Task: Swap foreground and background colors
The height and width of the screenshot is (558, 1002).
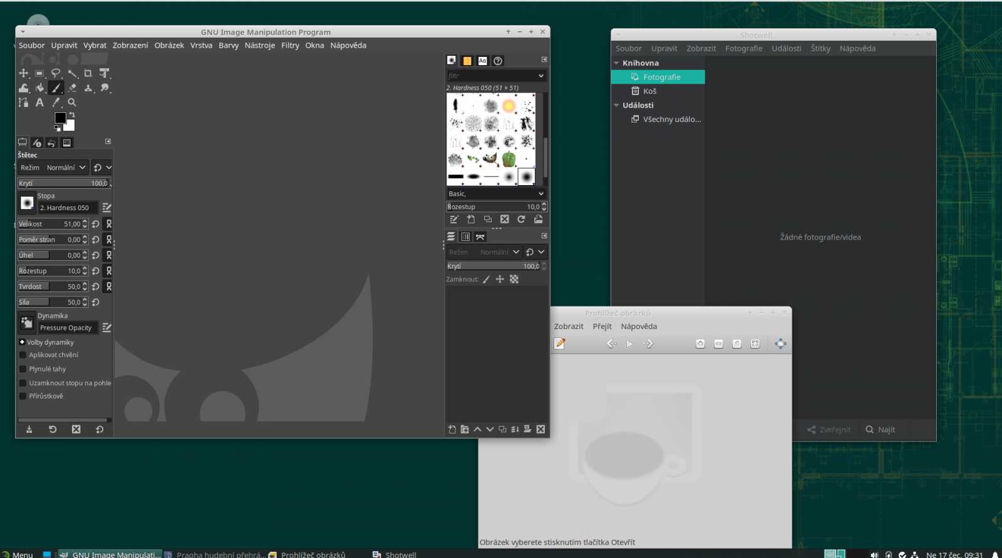Action: point(72,114)
